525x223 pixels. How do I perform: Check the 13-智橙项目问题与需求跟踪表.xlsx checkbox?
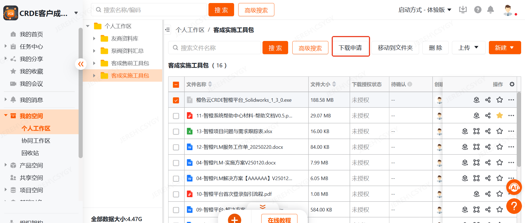(x=176, y=132)
